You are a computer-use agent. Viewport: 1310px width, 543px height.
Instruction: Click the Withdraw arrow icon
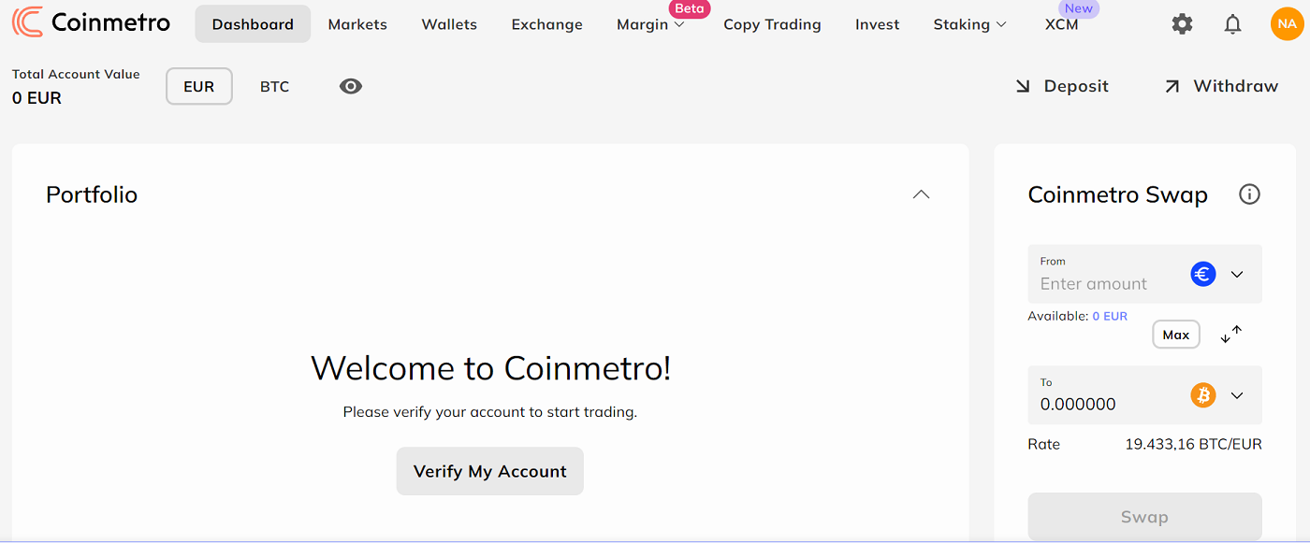pyautogui.click(x=1172, y=85)
